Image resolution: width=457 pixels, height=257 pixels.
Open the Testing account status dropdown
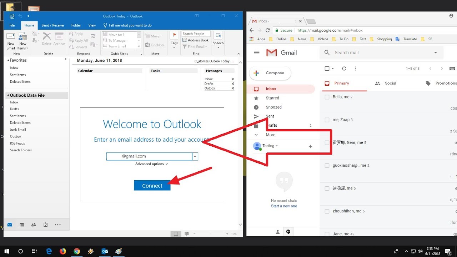(x=277, y=146)
